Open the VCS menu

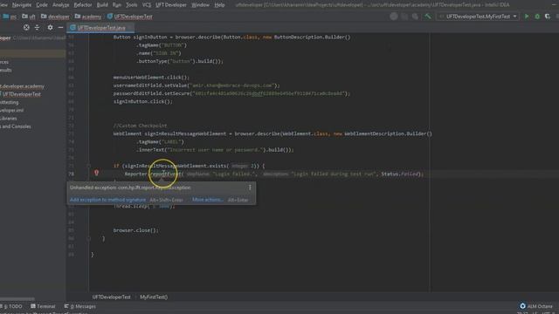click(147, 5)
